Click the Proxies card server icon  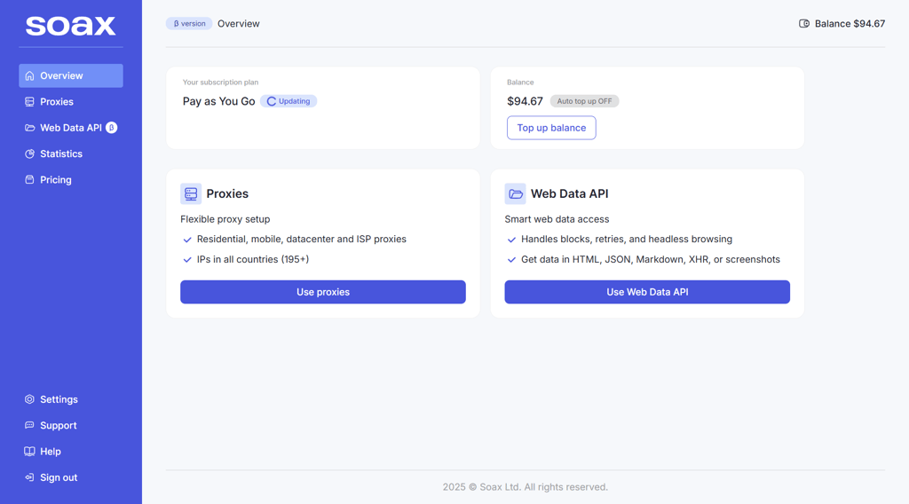tap(191, 194)
